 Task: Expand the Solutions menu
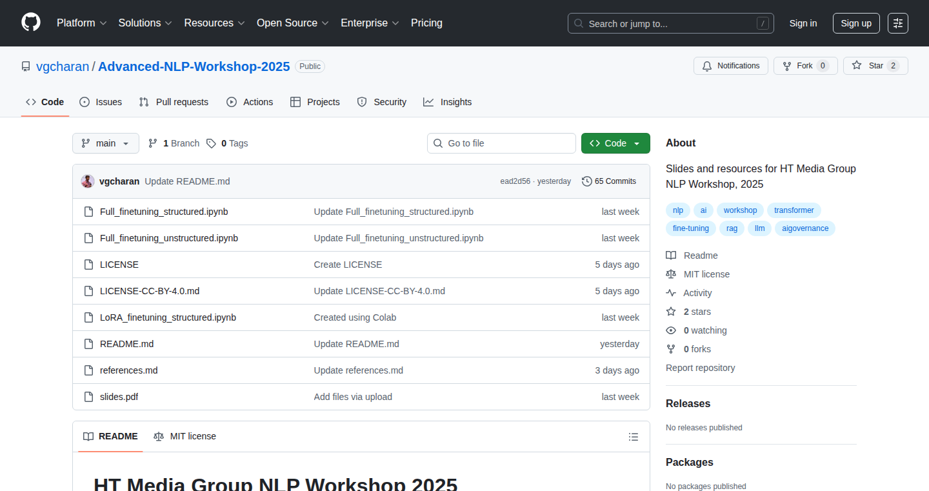point(145,23)
